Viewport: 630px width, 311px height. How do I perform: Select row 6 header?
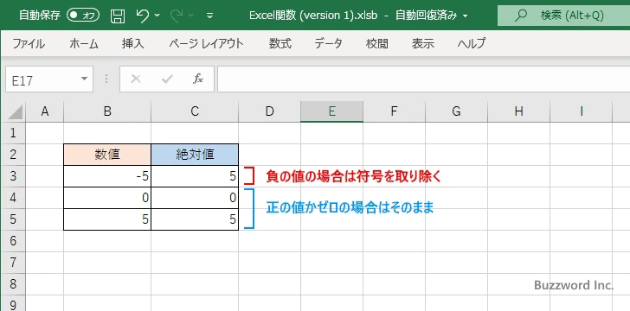[x=13, y=241]
